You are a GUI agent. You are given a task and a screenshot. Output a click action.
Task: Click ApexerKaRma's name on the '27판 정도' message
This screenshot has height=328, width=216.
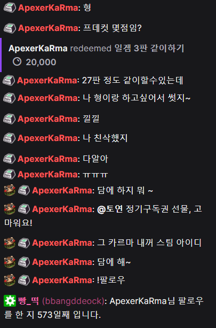(47, 81)
